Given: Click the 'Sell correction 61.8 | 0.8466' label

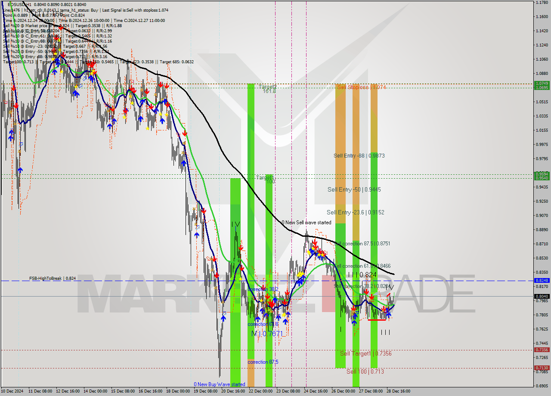Looking at the screenshot, I should (x=362, y=266).
